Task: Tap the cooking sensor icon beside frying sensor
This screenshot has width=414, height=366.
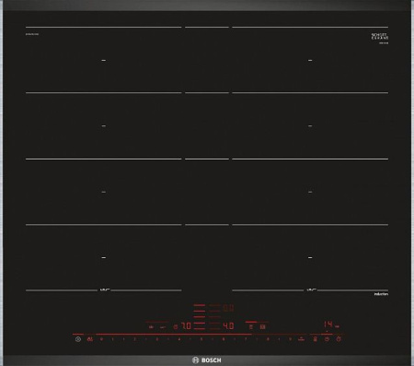Action: [x=262, y=327]
